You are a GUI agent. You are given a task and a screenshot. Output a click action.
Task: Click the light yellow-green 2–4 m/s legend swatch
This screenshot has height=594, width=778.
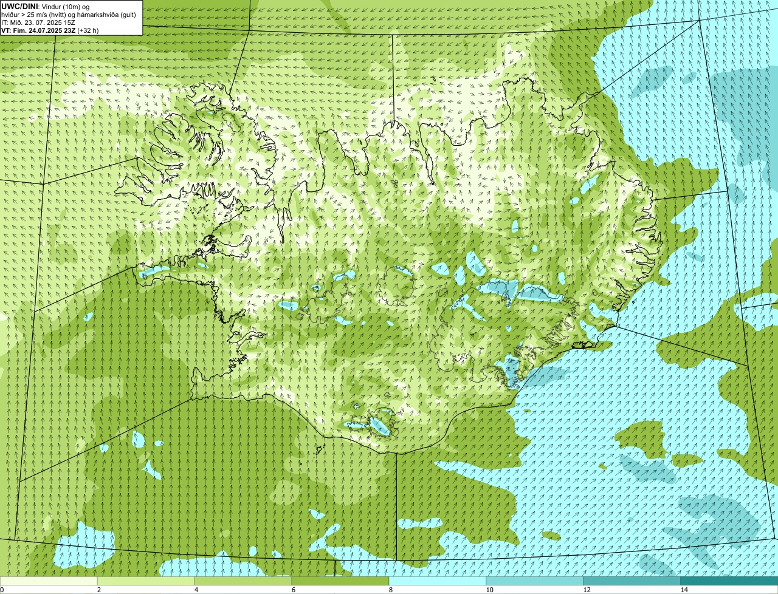[x=146, y=581]
